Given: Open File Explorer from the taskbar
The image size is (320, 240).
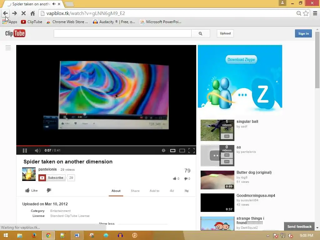Looking at the screenshot, I should pyautogui.click(x=20, y=235).
